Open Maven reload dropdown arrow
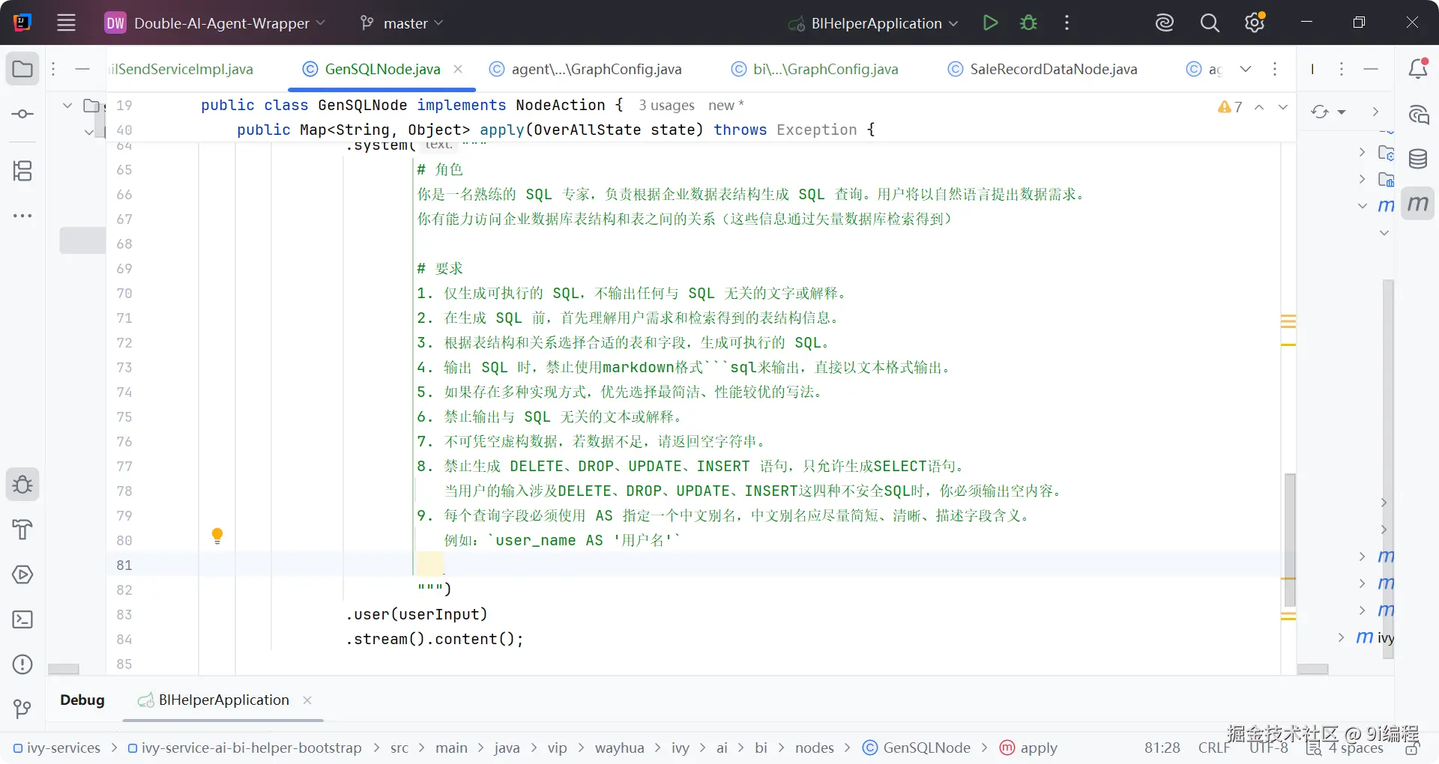The width and height of the screenshot is (1439, 764). 1342,112
